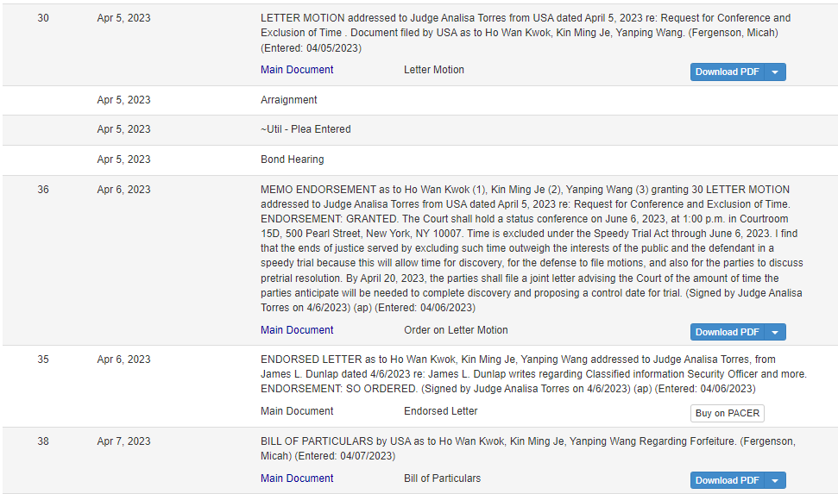
Task: Download PDF for the Letter Motion entry
Action: [x=727, y=72]
